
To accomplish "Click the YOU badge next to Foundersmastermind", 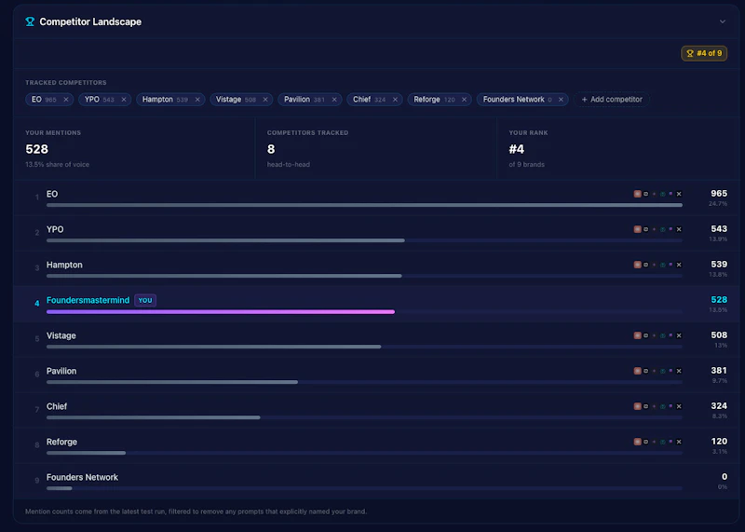I will (x=145, y=300).
